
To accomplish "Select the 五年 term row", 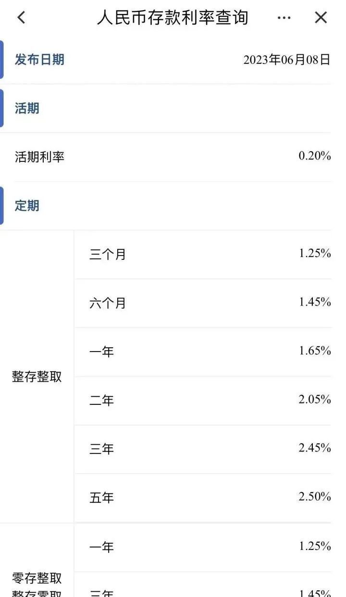I will click(102, 498).
